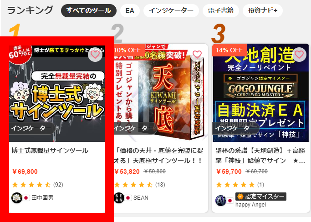
Task: Click 田中国男 seller avatar
Action: pos(17,198)
